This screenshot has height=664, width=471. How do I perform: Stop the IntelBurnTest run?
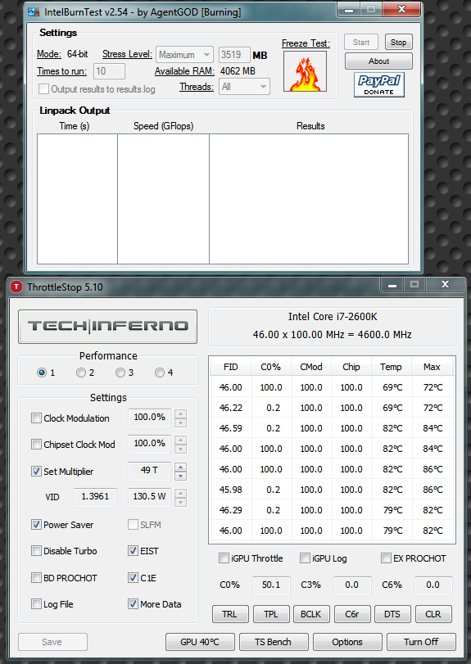point(398,43)
